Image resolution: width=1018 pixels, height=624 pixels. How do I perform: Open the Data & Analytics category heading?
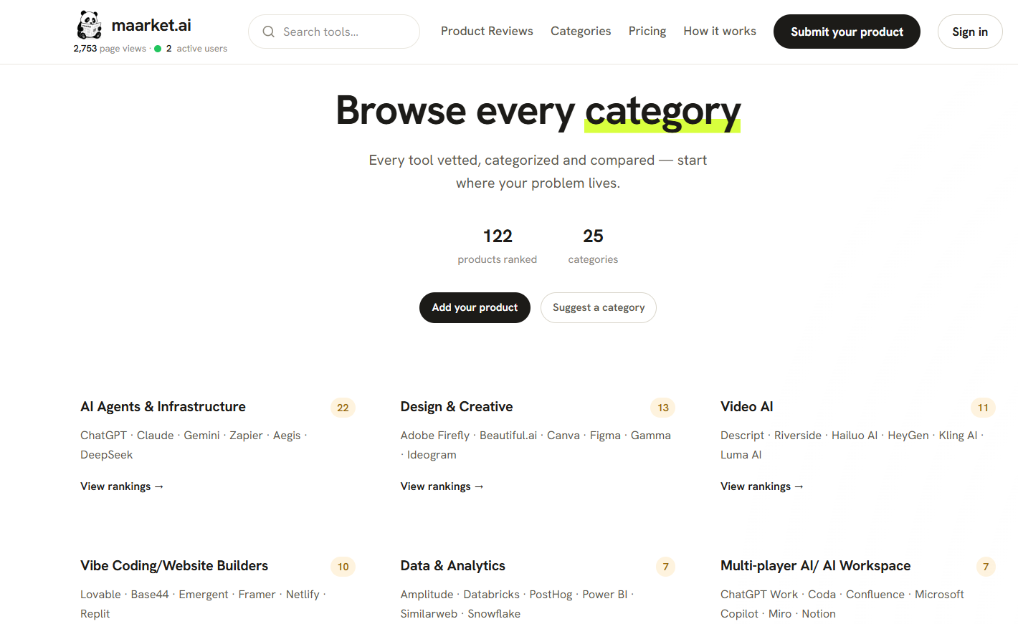click(x=453, y=566)
